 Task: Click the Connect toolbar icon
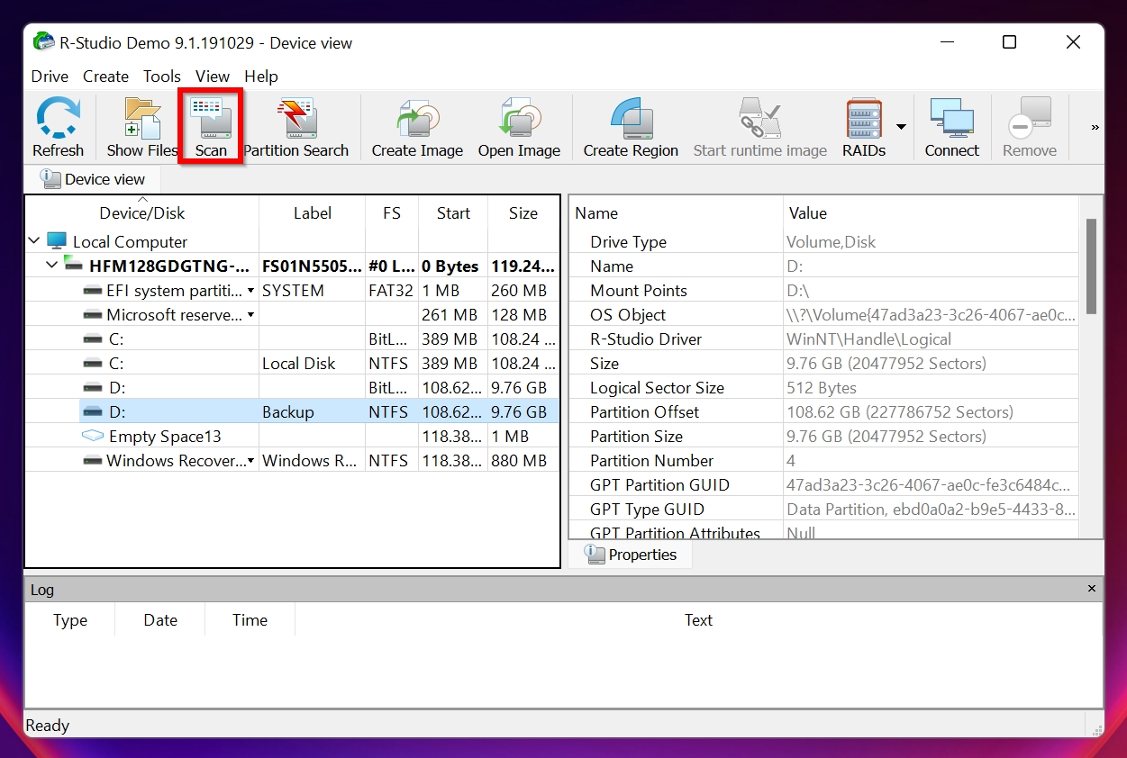pyautogui.click(x=951, y=128)
